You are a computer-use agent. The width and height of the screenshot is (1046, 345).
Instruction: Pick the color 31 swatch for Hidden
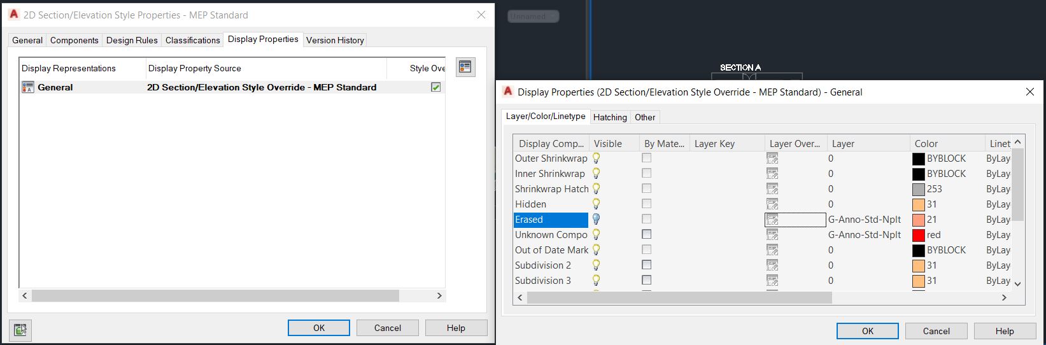[919, 204]
